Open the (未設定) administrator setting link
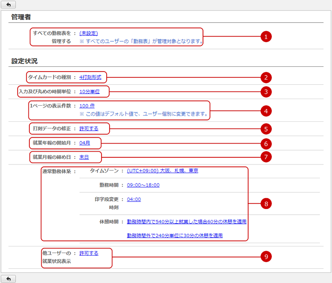332x283 pixels. coord(89,33)
